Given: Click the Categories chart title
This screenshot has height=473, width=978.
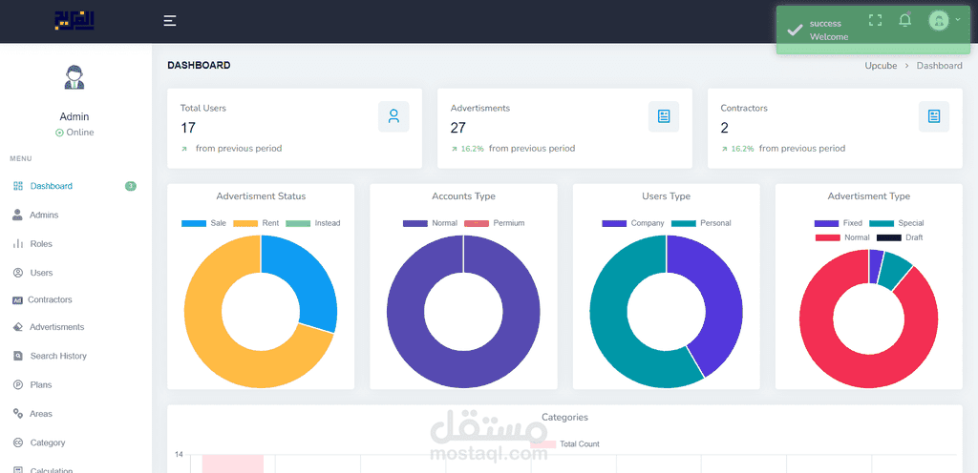Looking at the screenshot, I should pos(564,417).
